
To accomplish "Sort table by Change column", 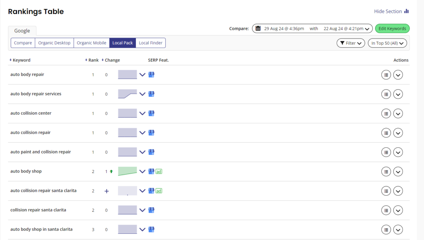I will [111, 60].
